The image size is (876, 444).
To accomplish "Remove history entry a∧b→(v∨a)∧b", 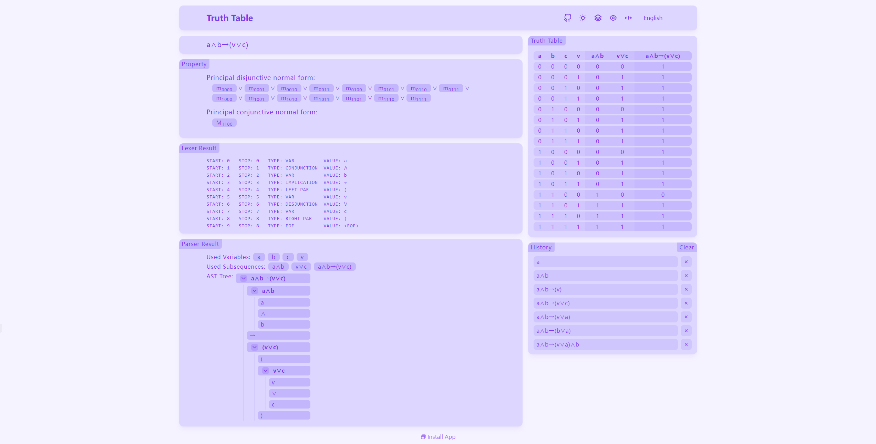I will (686, 344).
